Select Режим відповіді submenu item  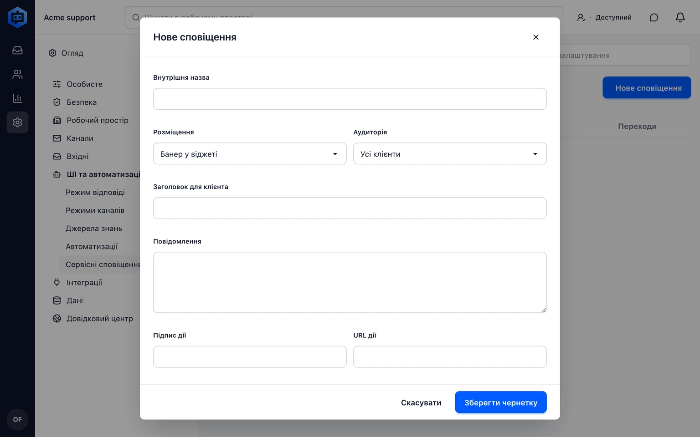coord(95,192)
